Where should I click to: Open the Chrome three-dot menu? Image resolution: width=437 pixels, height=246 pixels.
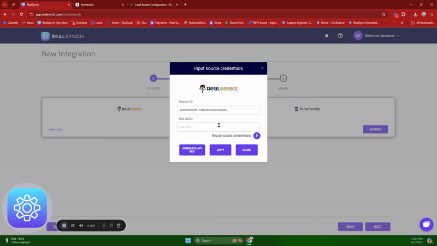tap(432, 14)
